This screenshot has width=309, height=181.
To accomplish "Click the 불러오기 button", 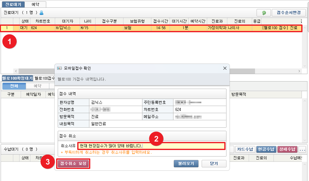I will 186,164.
